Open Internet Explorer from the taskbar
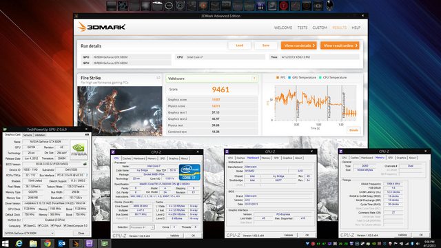This screenshot has width=441, height=248. click(x=19, y=243)
